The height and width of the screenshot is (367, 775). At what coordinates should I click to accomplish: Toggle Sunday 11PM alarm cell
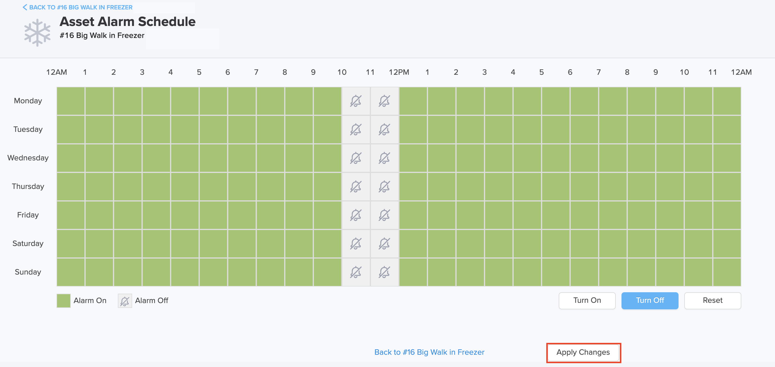[727, 272]
